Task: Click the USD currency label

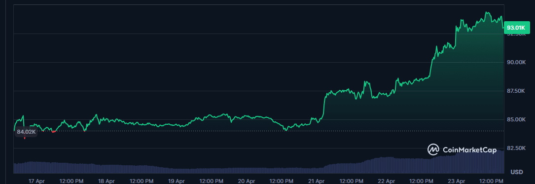Action: click(517, 172)
